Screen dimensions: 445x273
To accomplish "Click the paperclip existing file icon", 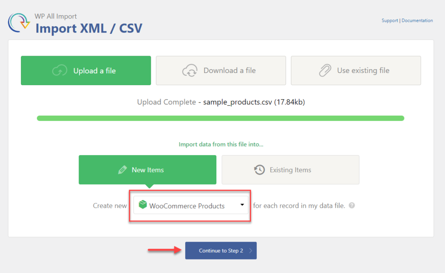I will 325,71.
